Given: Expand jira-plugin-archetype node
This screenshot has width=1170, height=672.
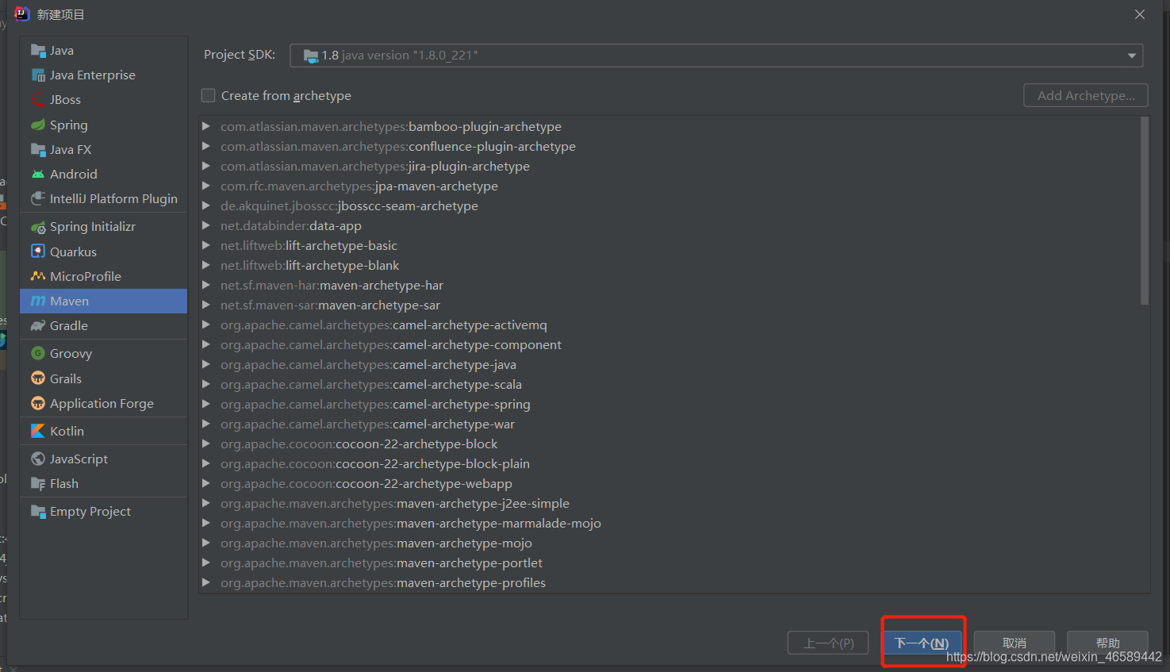Looking at the screenshot, I should 206,166.
